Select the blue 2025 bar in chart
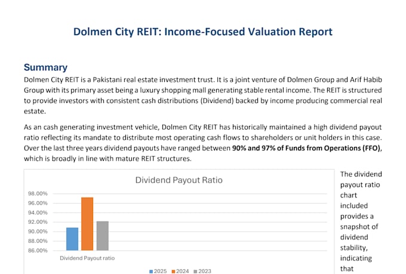 pos(72,239)
